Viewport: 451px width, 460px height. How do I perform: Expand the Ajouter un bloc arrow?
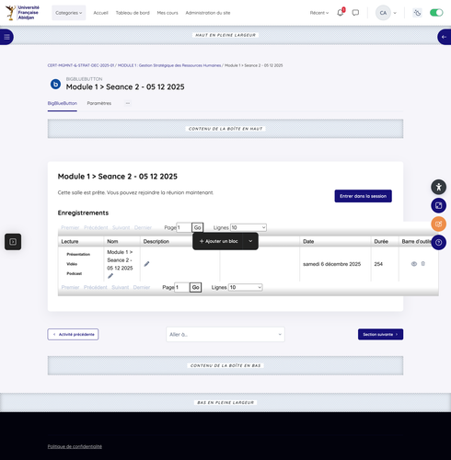250,241
